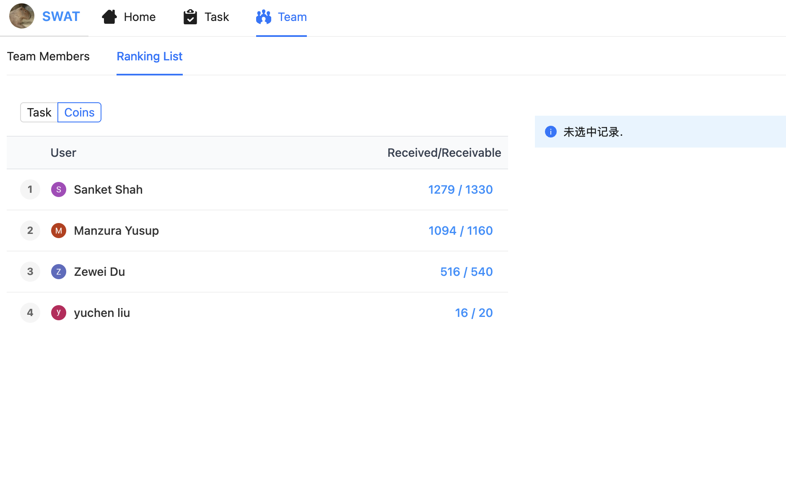Click the SWAT team name link
The image size is (786, 485).
click(x=61, y=16)
